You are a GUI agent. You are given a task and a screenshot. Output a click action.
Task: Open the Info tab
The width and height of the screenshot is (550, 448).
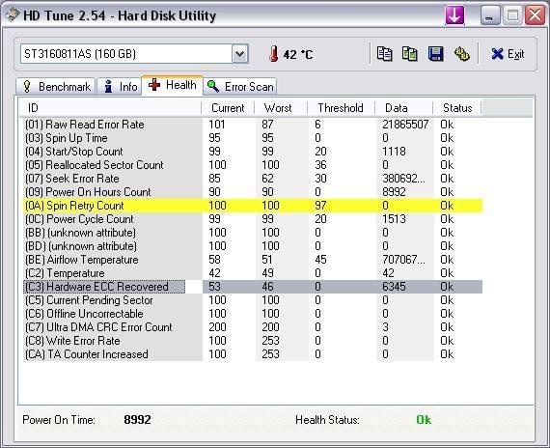[x=120, y=86]
